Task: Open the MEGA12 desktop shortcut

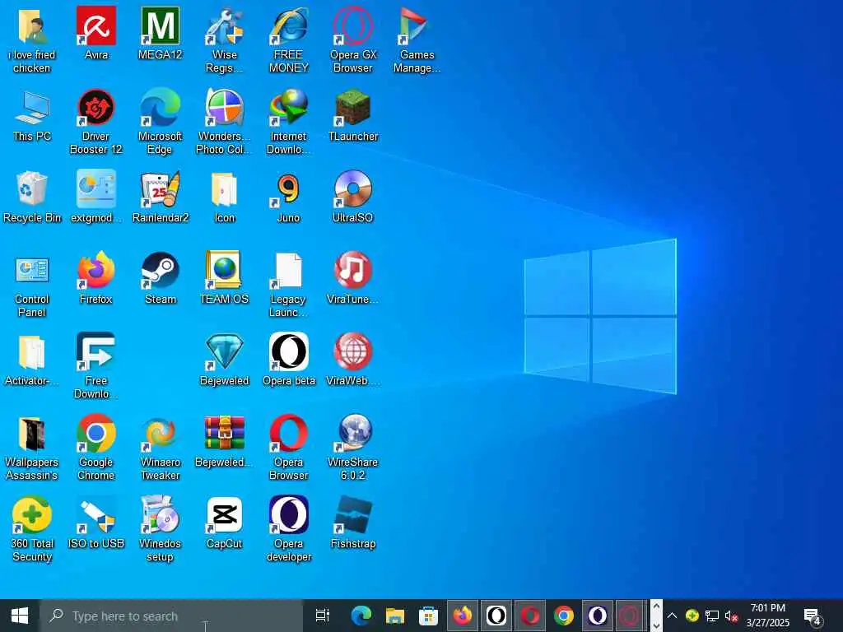Action: (x=161, y=33)
